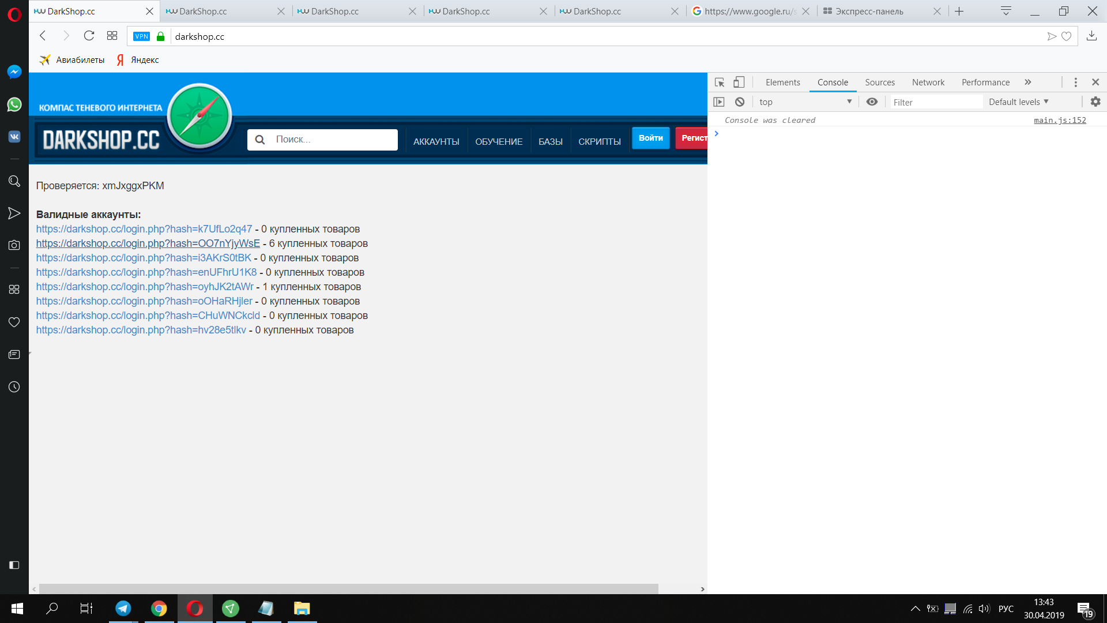The image size is (1107, 623).
Task: Focus the console Filter field
Action: click(936, 102)
